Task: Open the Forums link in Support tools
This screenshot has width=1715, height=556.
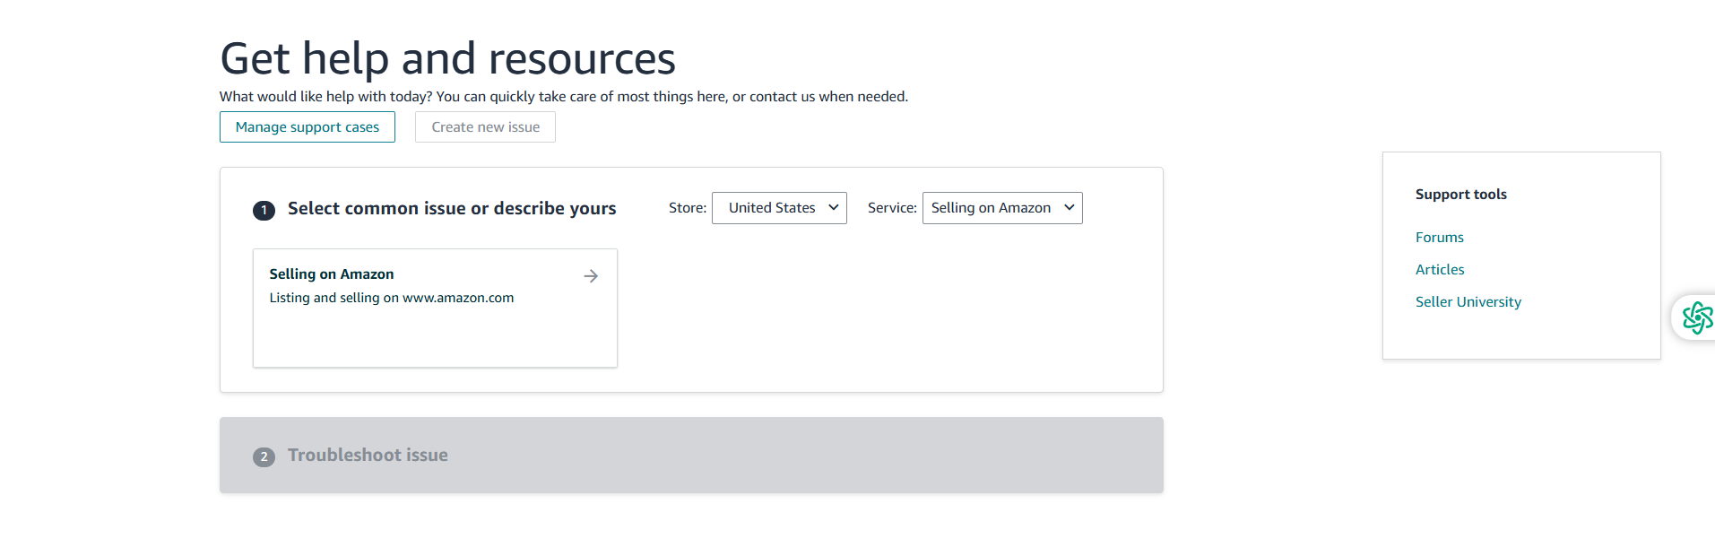Action: click(x=1440, y=238)
